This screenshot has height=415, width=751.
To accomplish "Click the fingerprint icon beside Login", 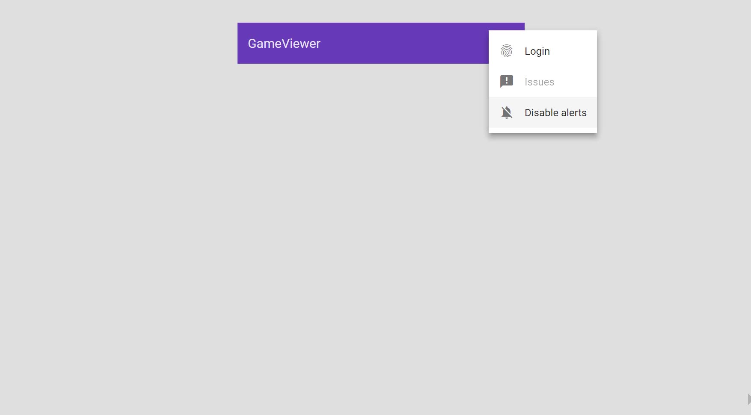I will (x=507, y=51).
